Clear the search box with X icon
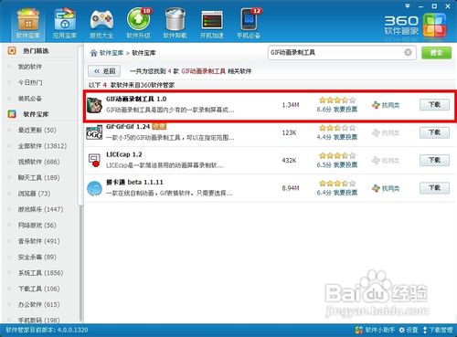The width and height of the screenshot is (457, 337). tap(408, 52)
